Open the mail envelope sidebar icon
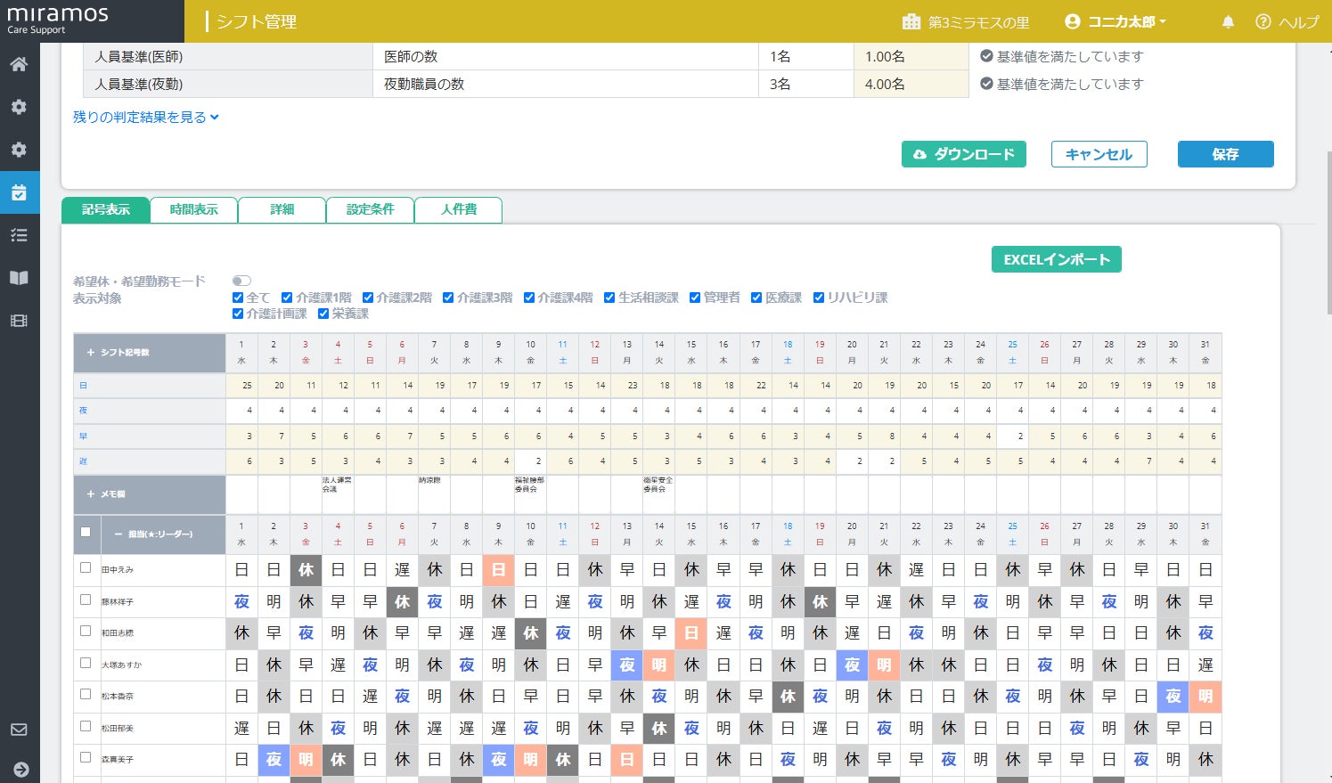 pyautogui.click(x=19, y=730)
